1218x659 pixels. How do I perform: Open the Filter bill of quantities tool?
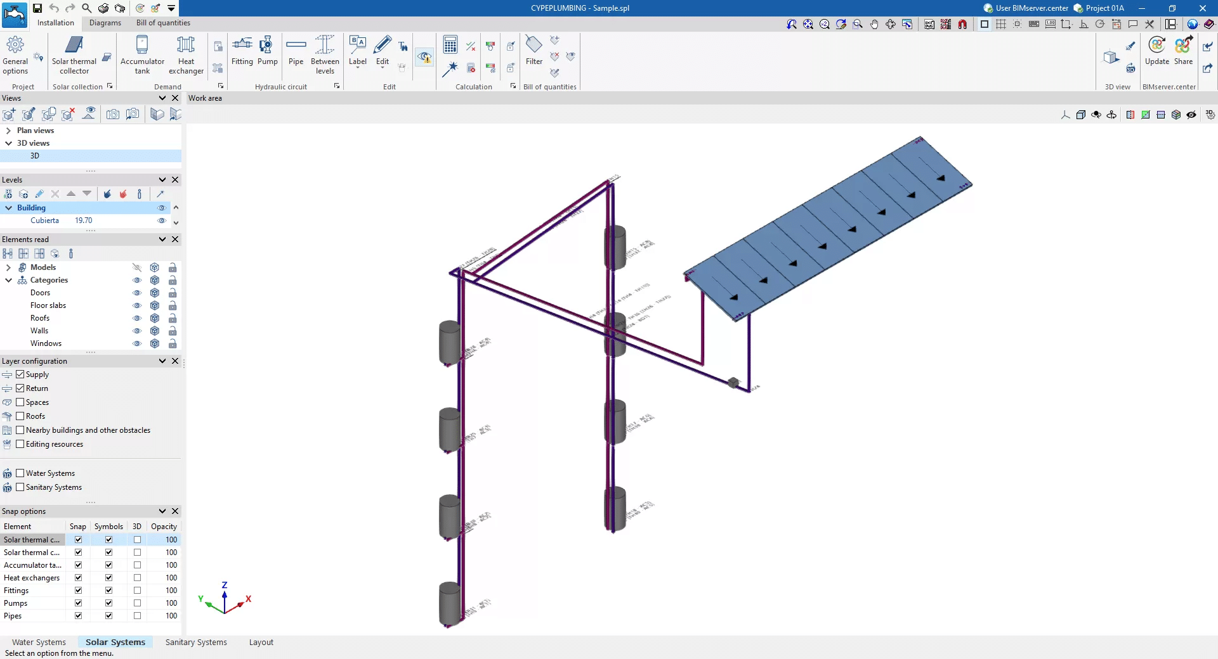[534, 51]
